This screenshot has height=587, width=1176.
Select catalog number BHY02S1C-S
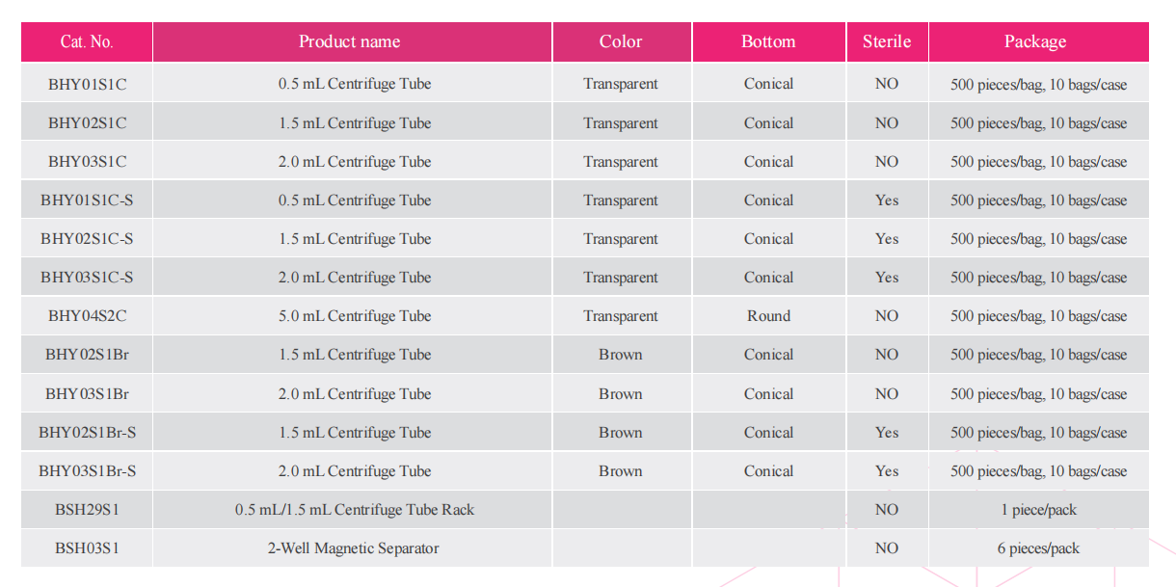click(x=87, y=239)
